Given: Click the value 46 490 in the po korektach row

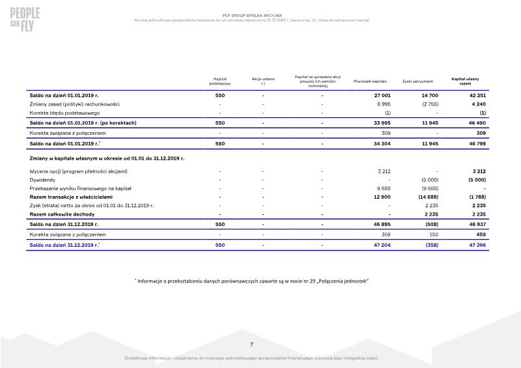Looking at the screenshot, I should [477, 123].
